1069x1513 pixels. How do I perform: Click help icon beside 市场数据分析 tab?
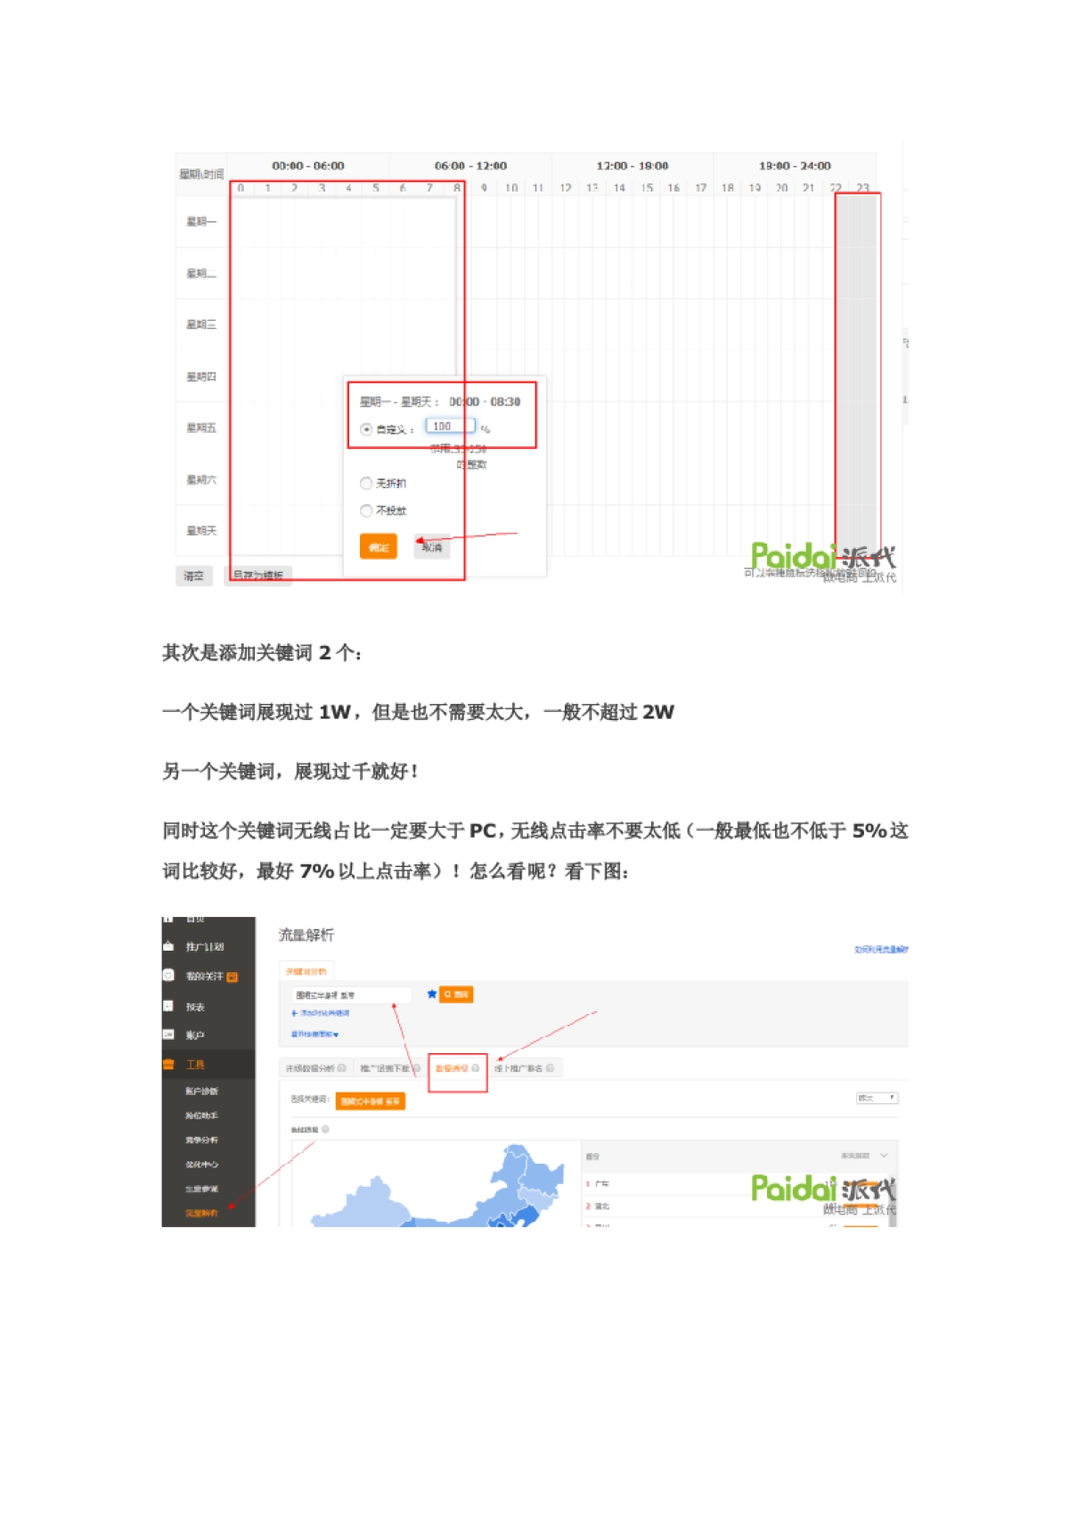pos(342,1067)
